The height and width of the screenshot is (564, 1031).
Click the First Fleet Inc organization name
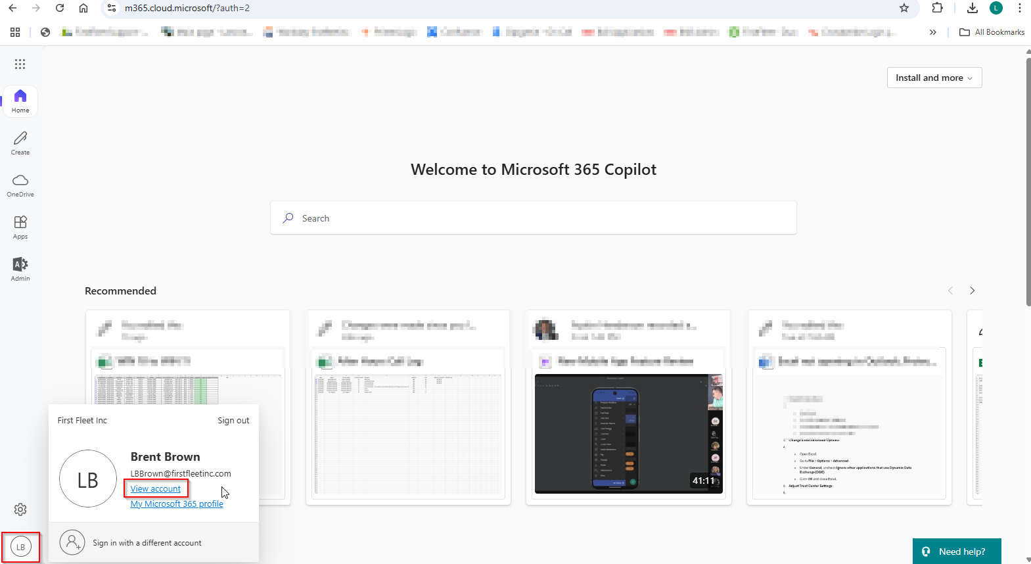pyautogui.click(x=82, y=421)
